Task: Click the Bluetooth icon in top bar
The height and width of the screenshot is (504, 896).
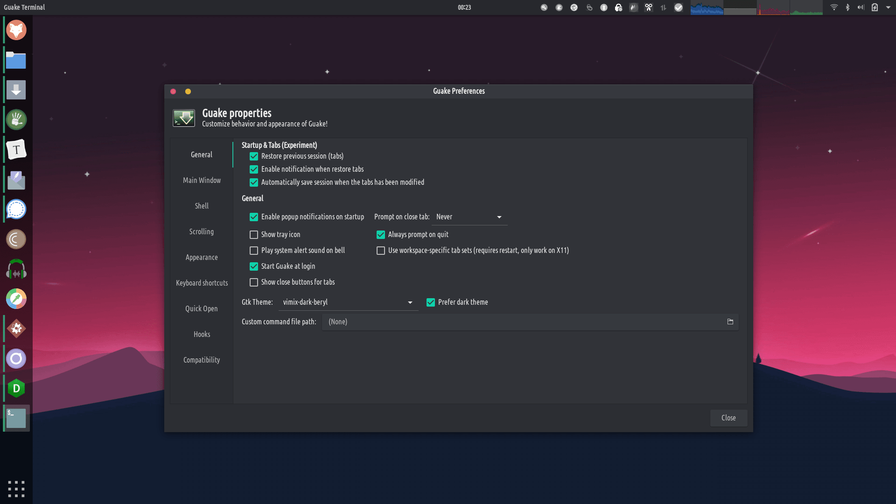Action: (847, 7)
